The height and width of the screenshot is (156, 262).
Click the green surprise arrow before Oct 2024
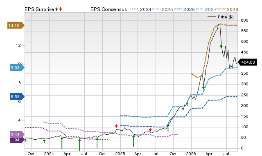tap(97, 143)
